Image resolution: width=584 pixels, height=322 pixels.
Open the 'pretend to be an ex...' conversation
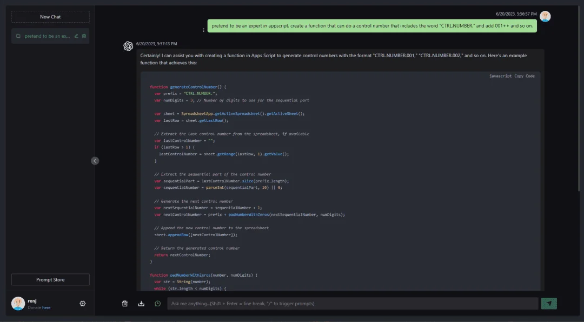pos(47,36)
